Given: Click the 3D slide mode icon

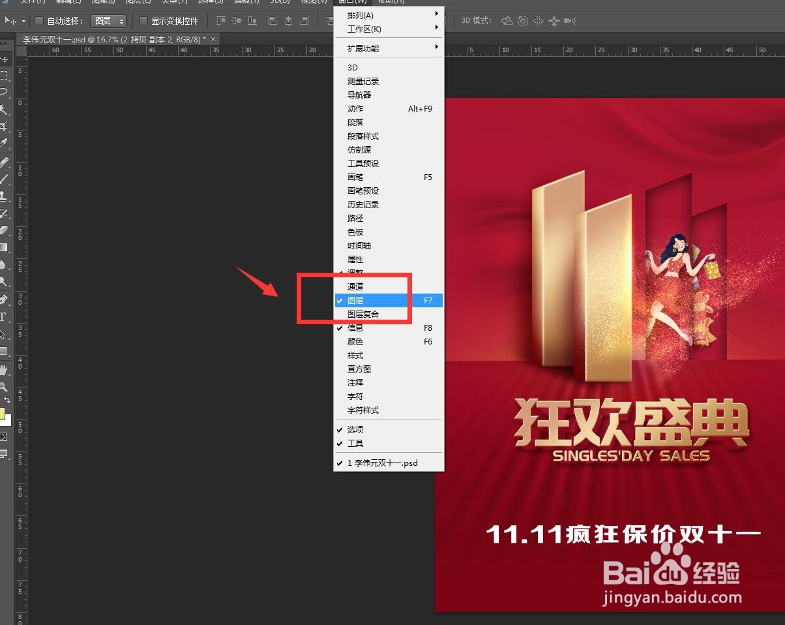Looking at the screenshot, I should [554, 21].
